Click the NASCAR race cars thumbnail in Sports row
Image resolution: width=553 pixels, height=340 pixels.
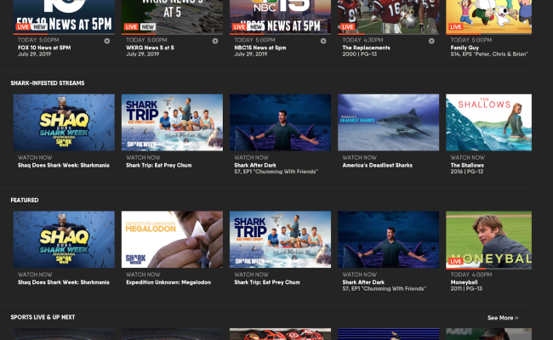tap(281, 334)
